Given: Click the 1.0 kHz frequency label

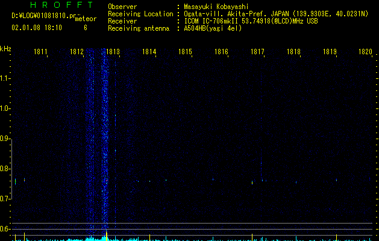Looking at the screenshot, I should 5,108.
